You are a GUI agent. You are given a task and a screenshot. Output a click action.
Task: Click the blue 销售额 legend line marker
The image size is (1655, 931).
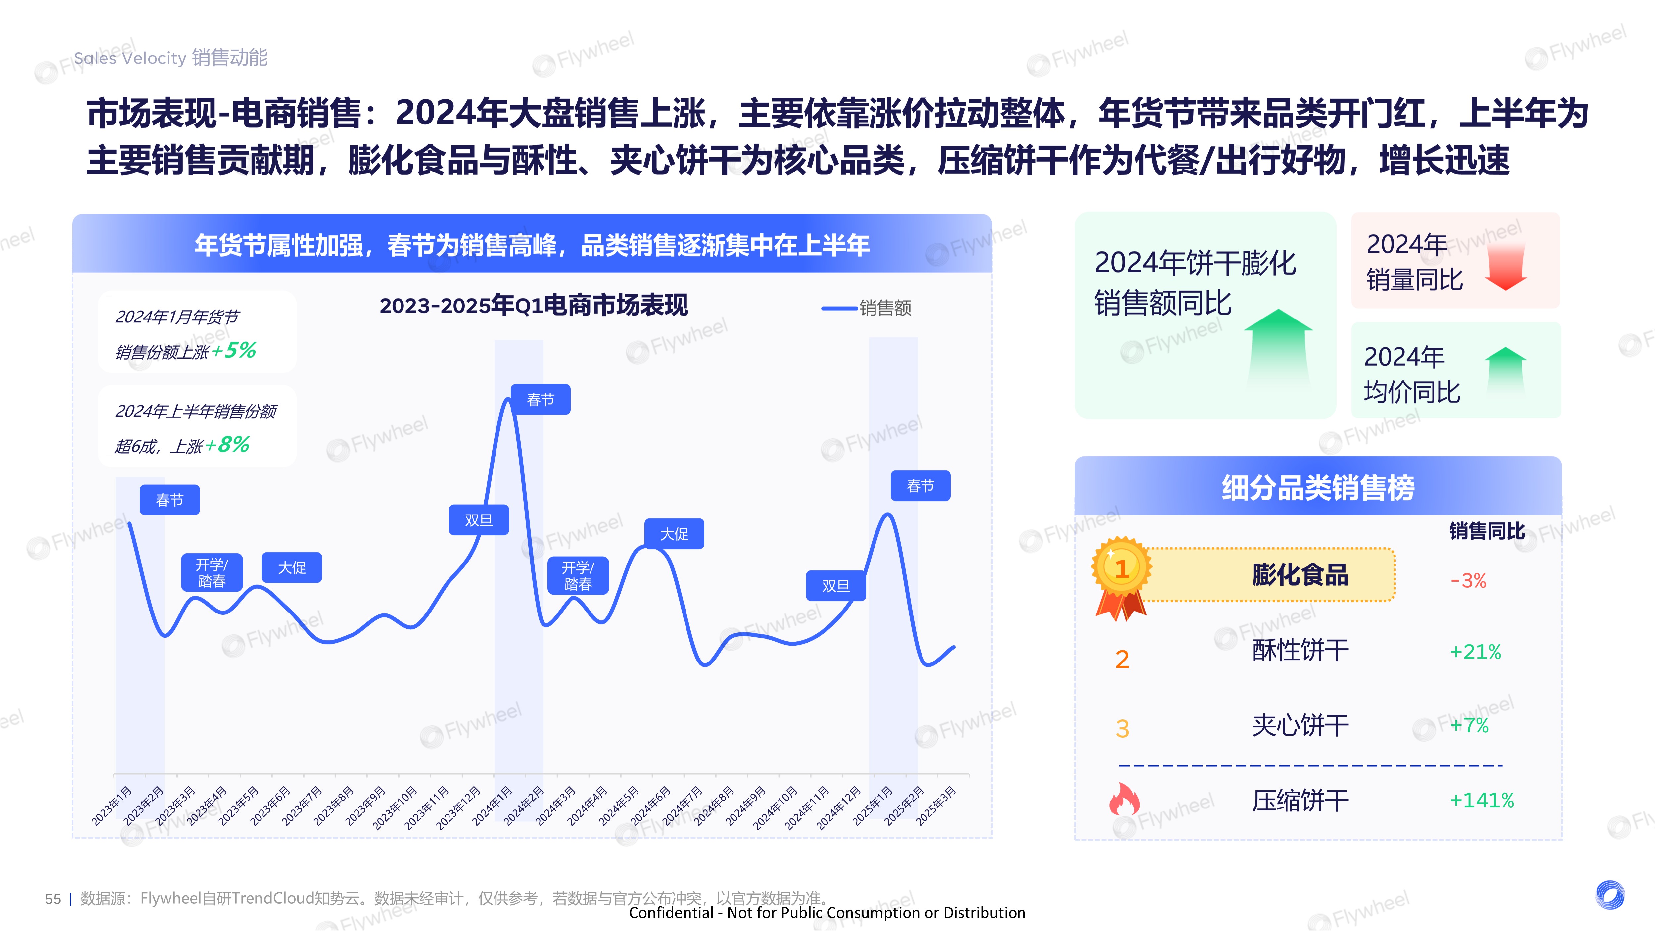pos(839,309)
